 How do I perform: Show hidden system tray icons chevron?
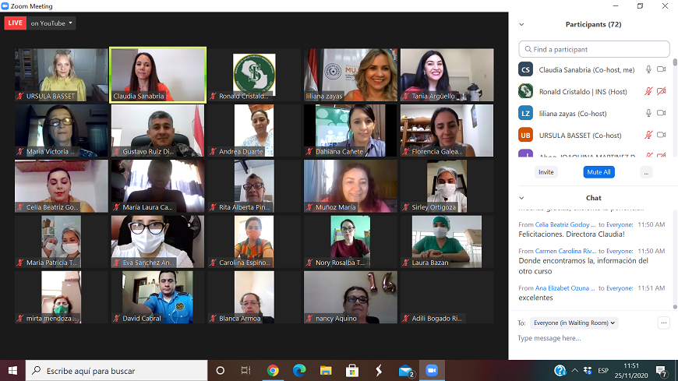[574, 371]
